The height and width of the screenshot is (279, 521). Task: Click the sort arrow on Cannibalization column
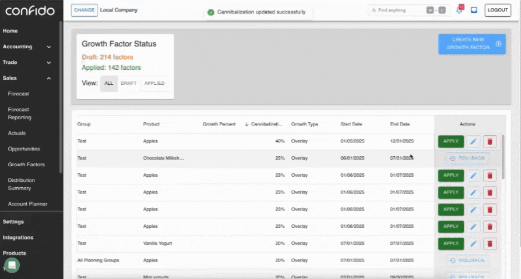[x=247, y=124]
